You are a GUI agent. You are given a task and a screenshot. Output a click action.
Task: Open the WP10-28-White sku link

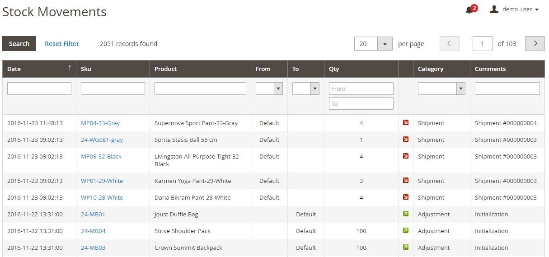[102, 197]
